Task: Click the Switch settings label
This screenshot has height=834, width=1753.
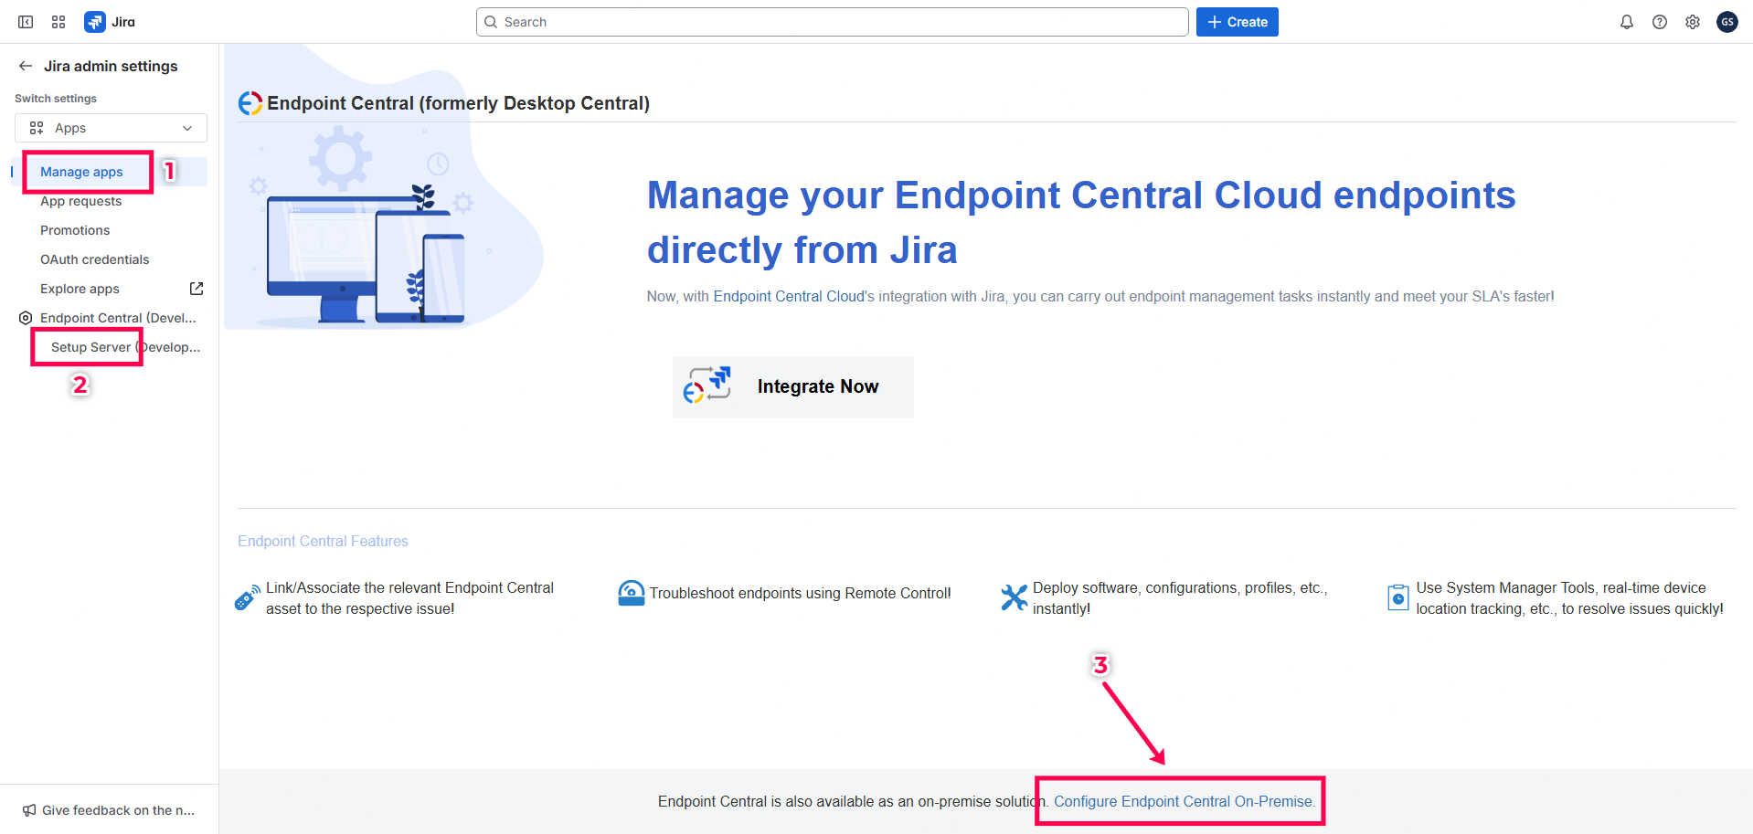Action: pos(56,99)
